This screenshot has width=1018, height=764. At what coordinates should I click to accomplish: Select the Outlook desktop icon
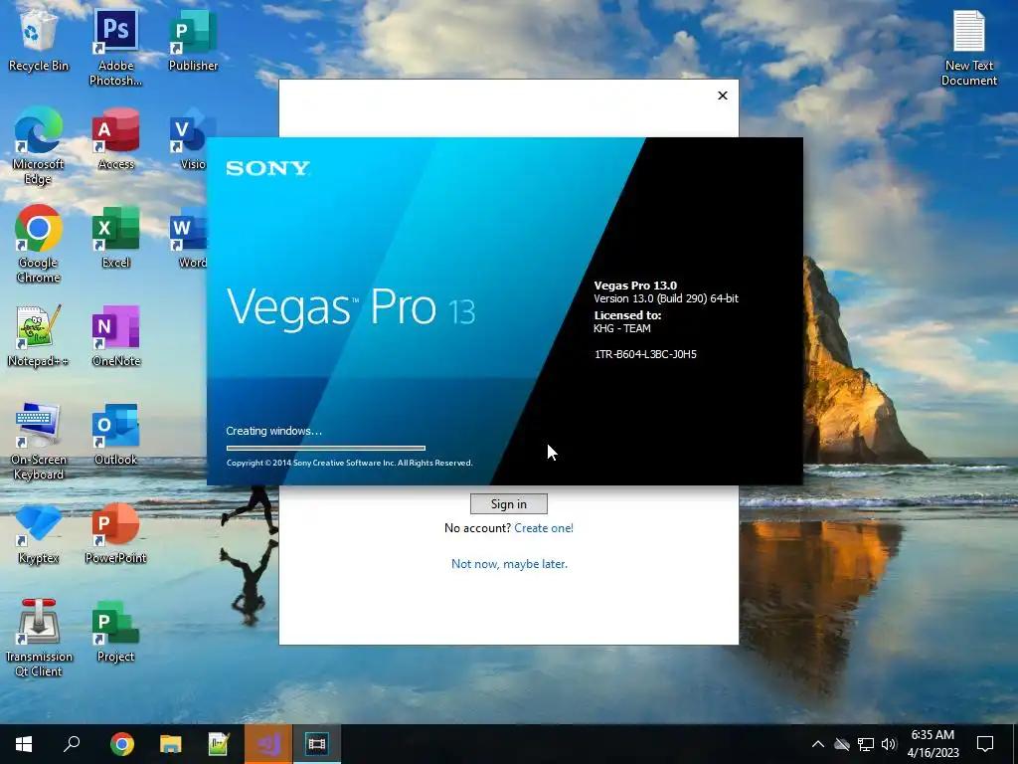click(115, 434)
